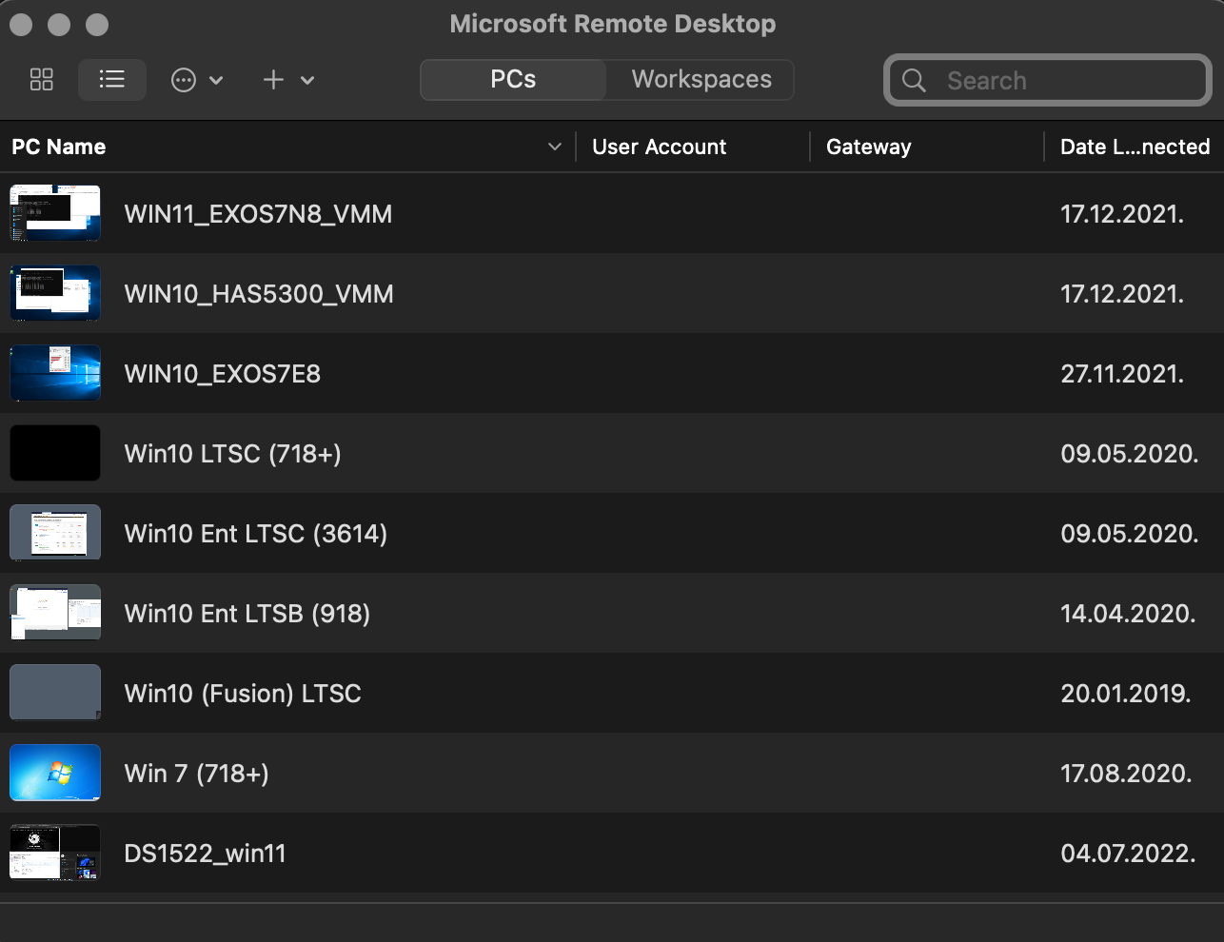Click the Date Last Connected column header
The image size is (1224, 942).
point(1133,147)
